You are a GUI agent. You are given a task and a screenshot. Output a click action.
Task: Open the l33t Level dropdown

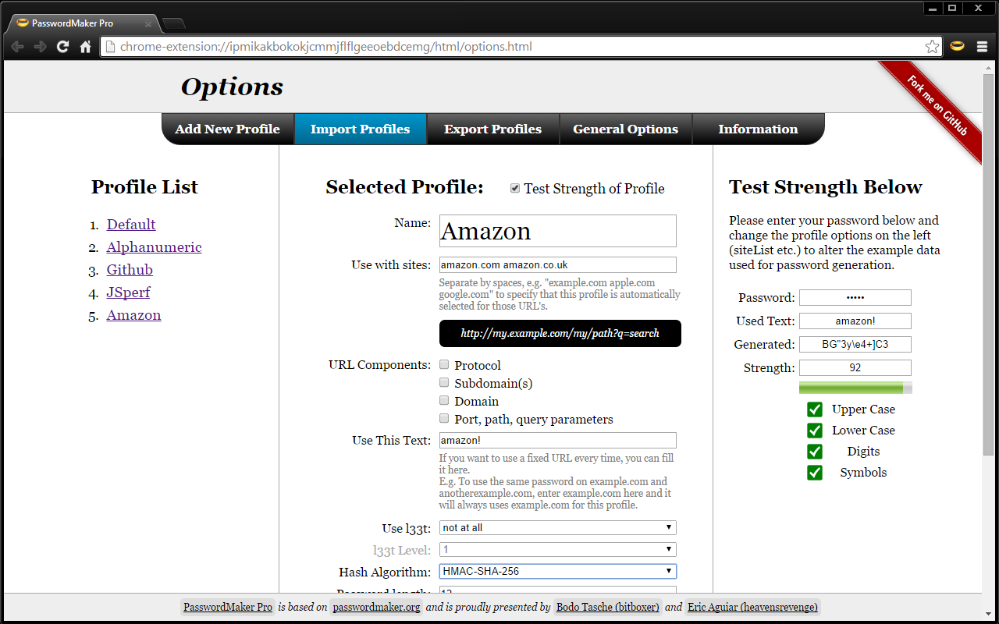558,550
